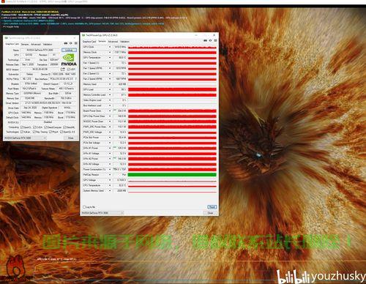Click the GPU Voltage graph
Image resolution: width=366 pixels, height=284 pixels.
coord(172,180)
